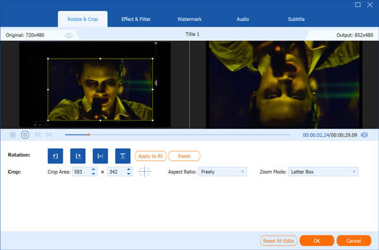379x250 pixels.
Task: Click the Title 1 label
Action: (193, 34)
